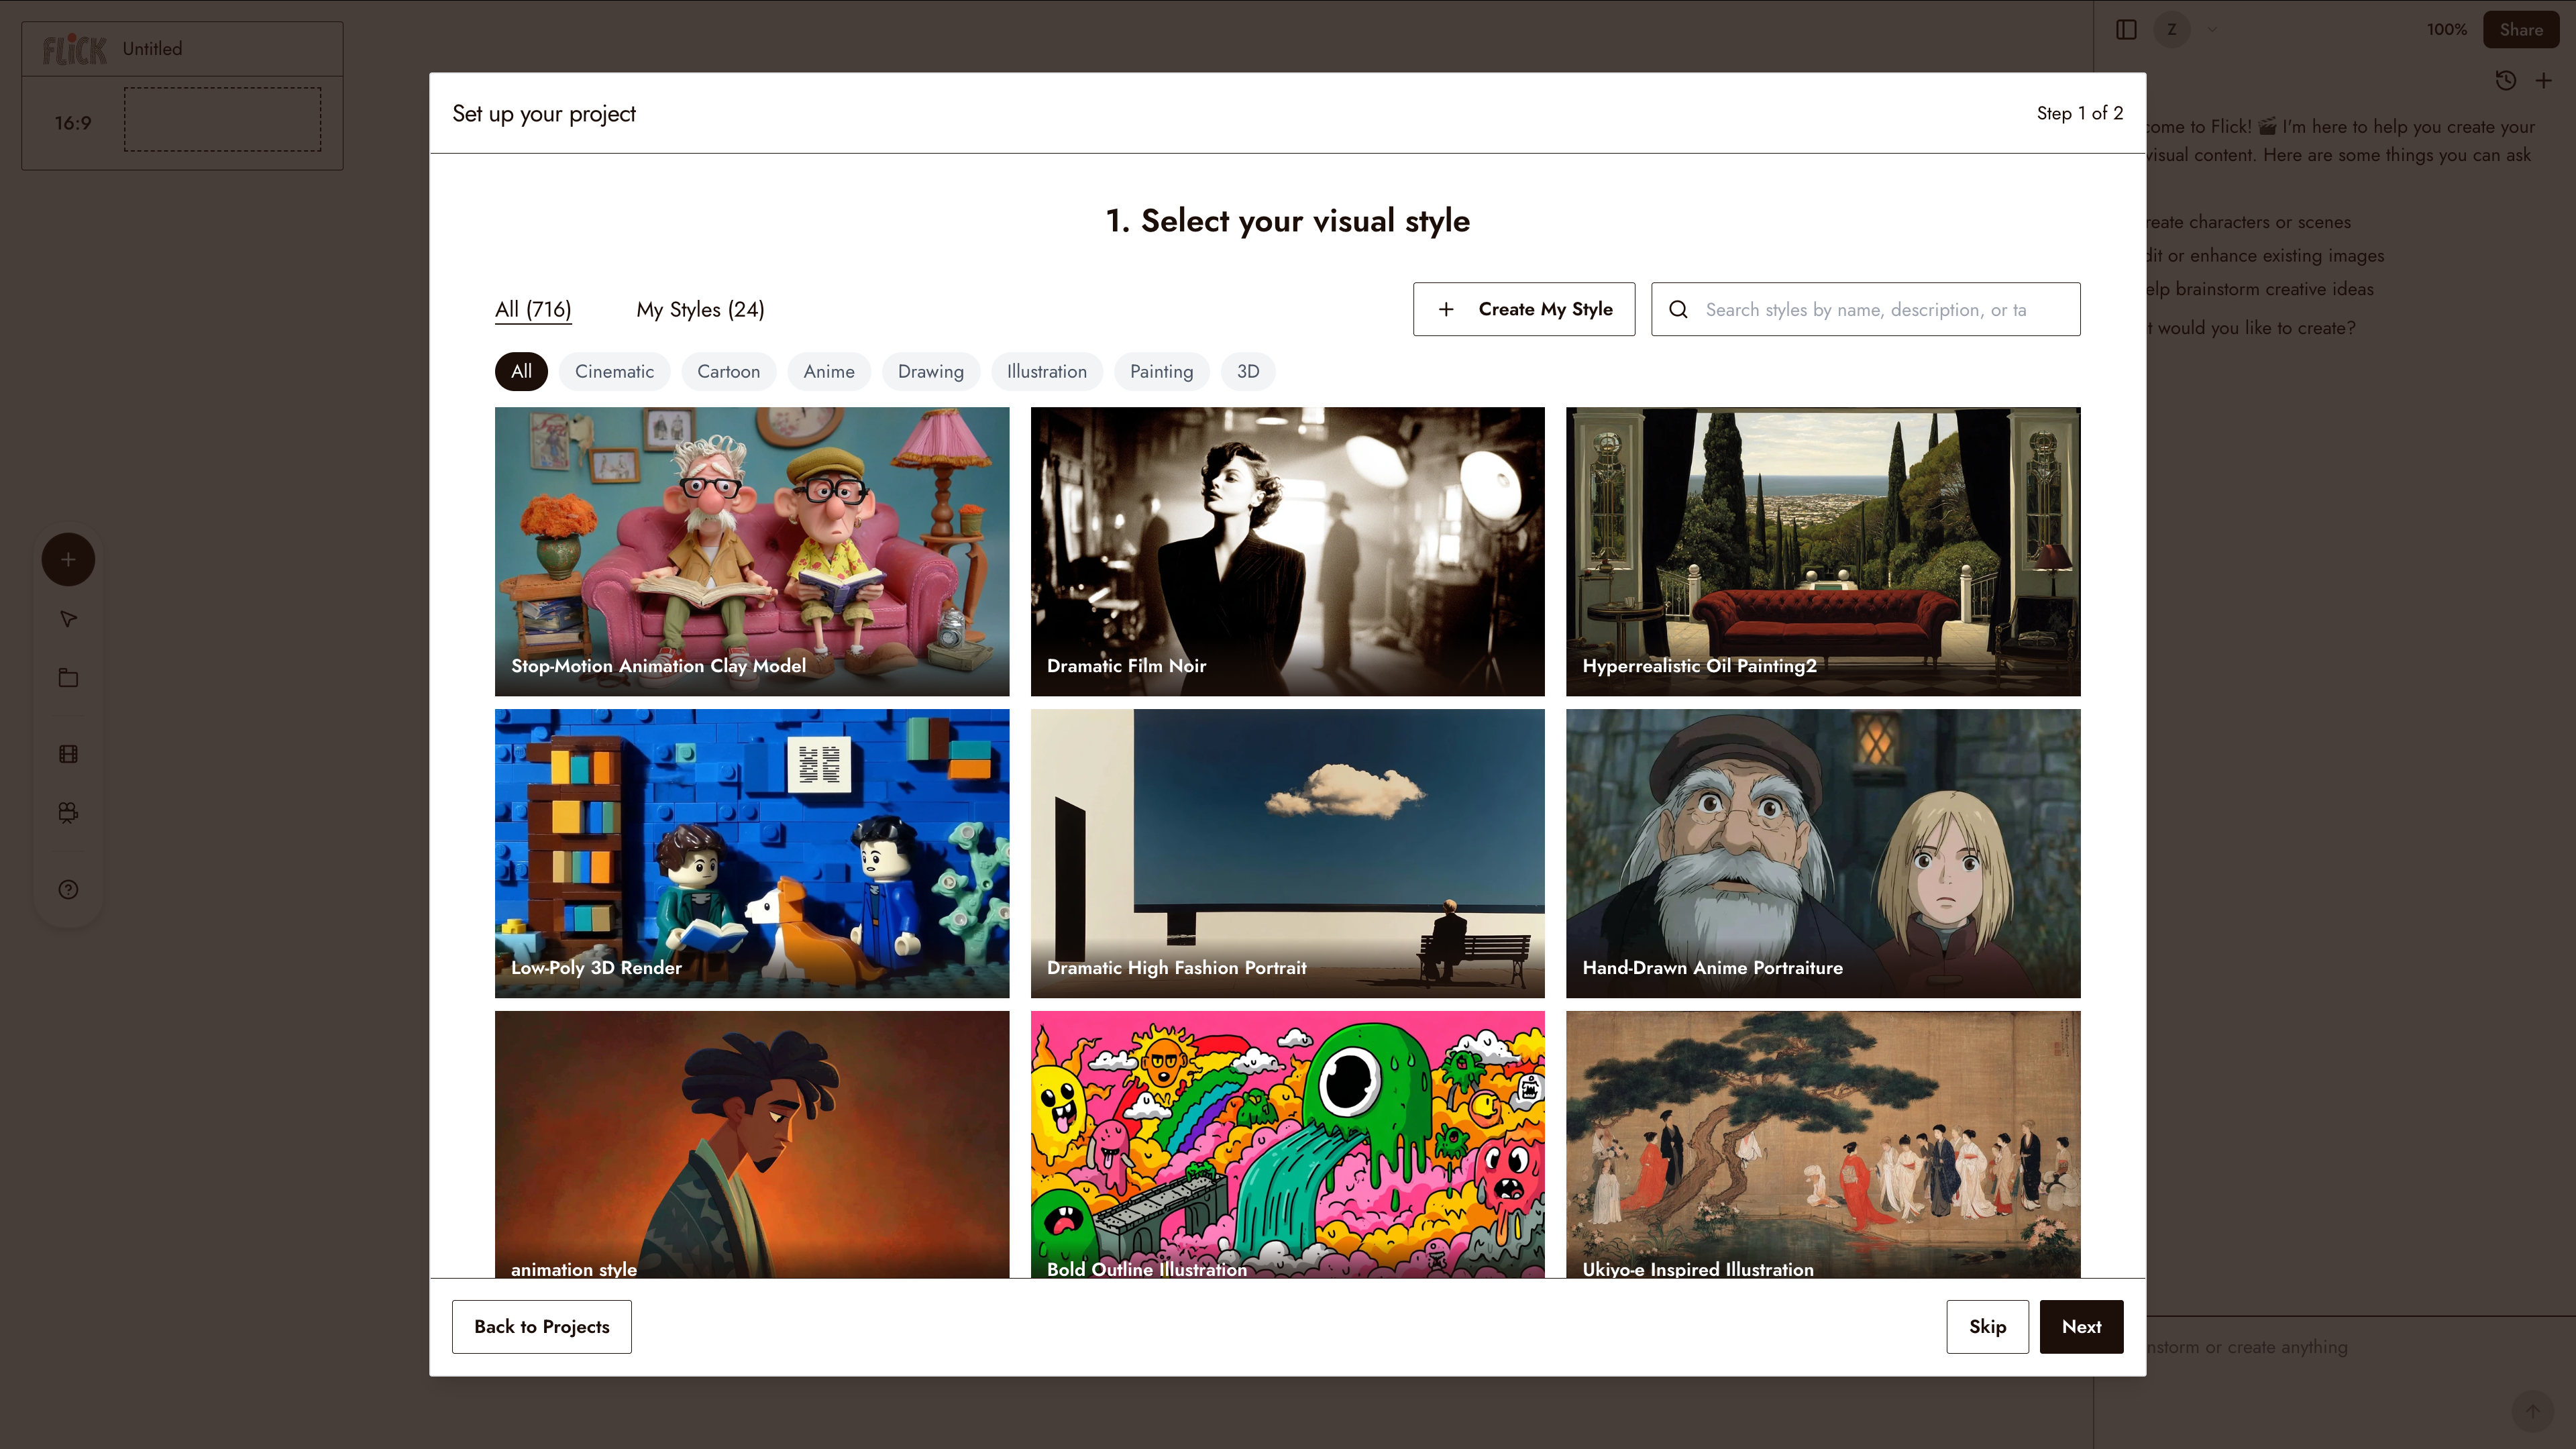Screen dimensions: 2576x1449
Task: Switch to My Styles (24) tab
Action: pos(700,309)
